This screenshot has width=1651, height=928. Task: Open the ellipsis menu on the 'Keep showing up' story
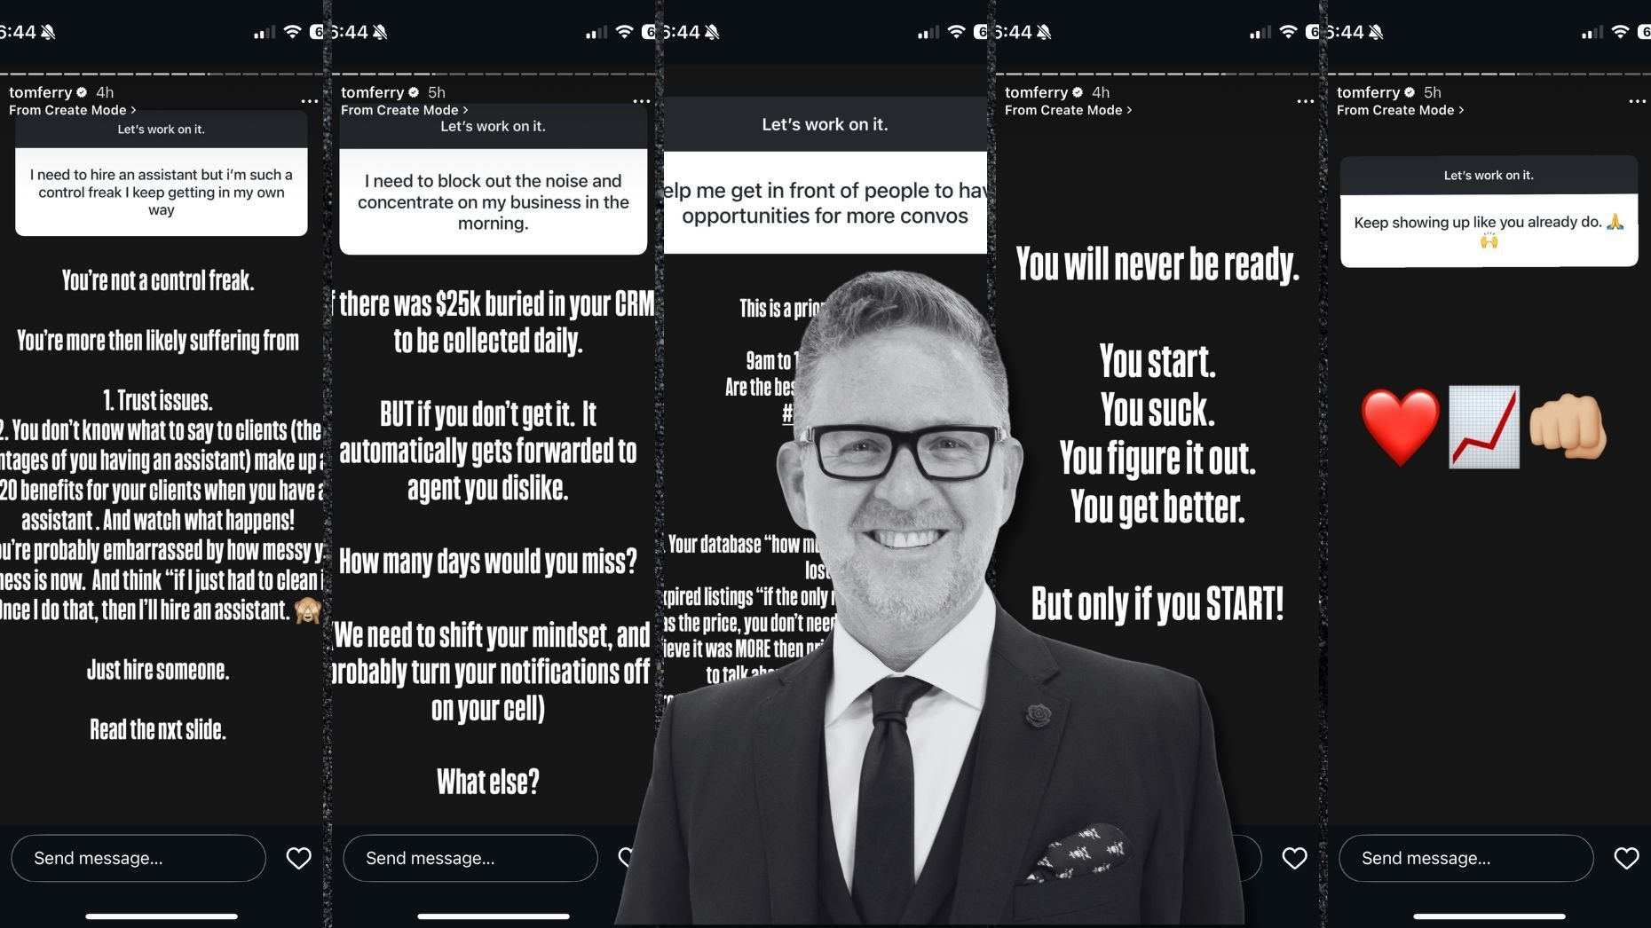(x=1637, y=101)
